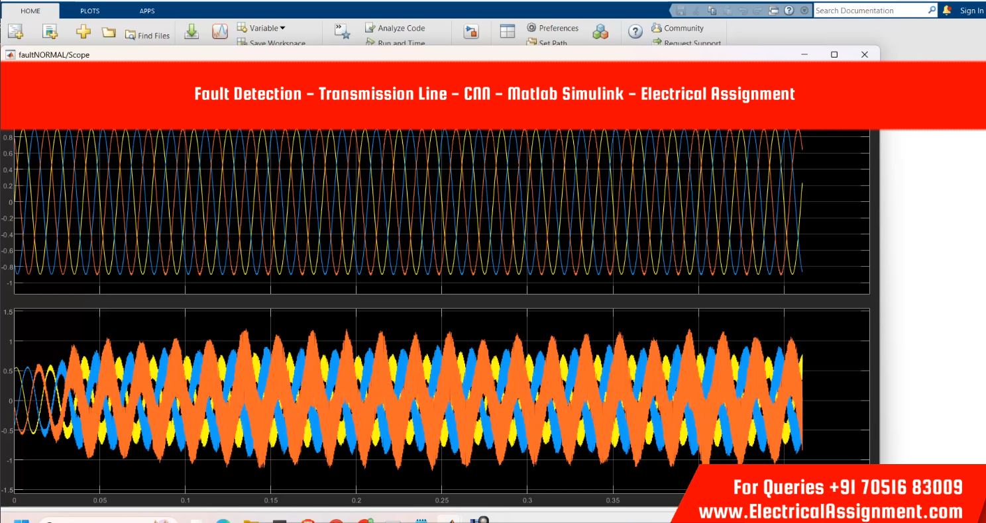The image size is (986, 523).
Task: Open the Simulink icon
Action: coord(471,32)
